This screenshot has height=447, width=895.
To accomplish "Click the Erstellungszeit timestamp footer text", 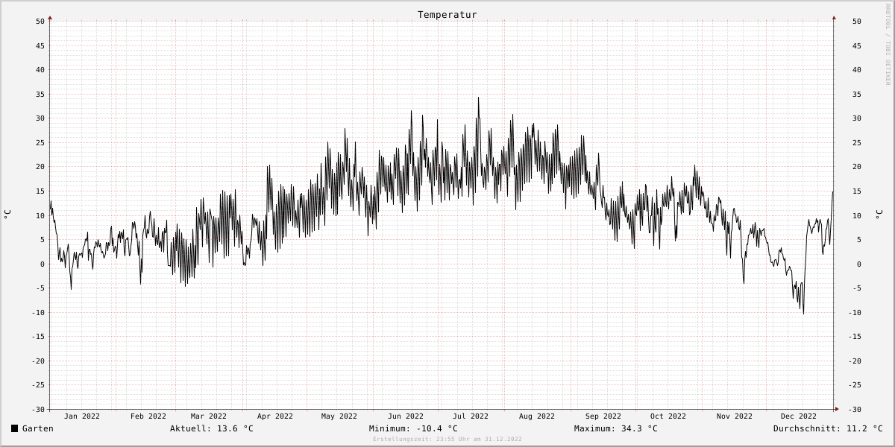I will point(447,440).
